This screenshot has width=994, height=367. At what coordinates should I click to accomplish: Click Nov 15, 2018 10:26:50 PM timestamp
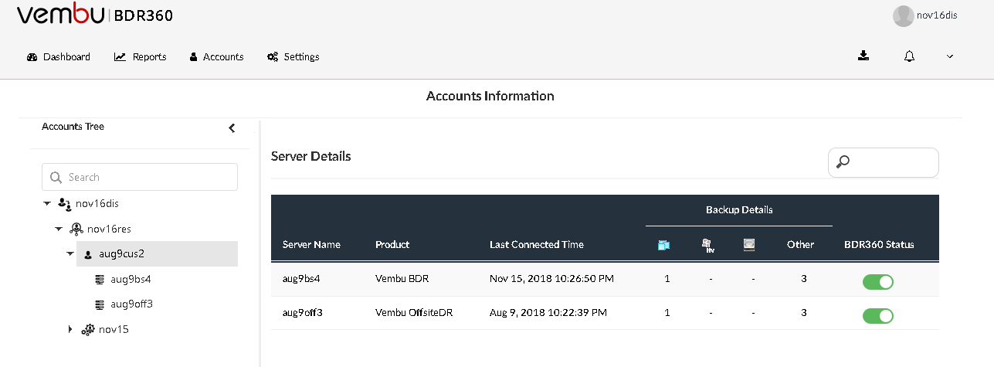(551, 278)
